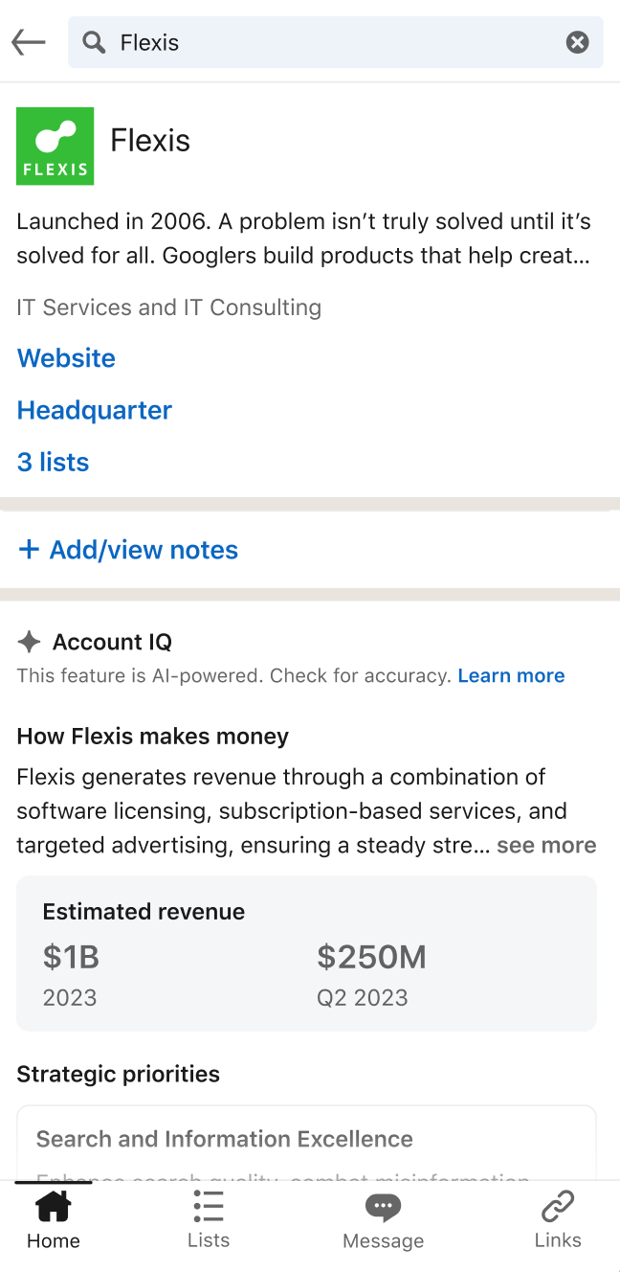Image resolution: width=620 pixels, height=1272 pixels.
Task: Click the Headquarter link
Action: [95, 410]
